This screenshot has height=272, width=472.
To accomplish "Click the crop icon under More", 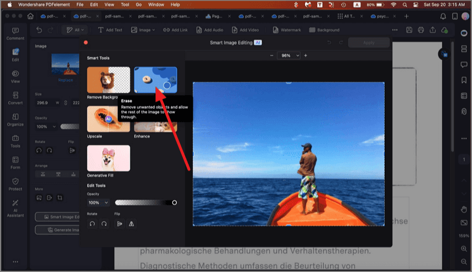I will [60, 198].
